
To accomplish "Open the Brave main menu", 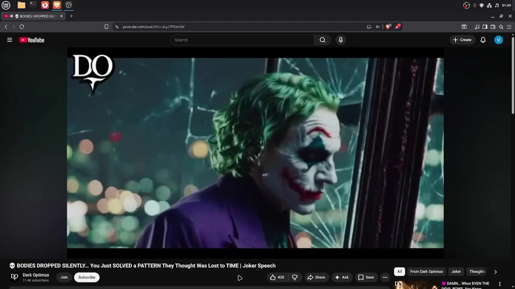I will point(509,27).
